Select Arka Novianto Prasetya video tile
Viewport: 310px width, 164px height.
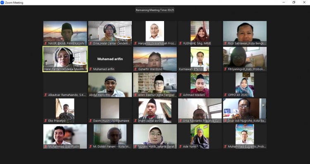click(200, 110)
